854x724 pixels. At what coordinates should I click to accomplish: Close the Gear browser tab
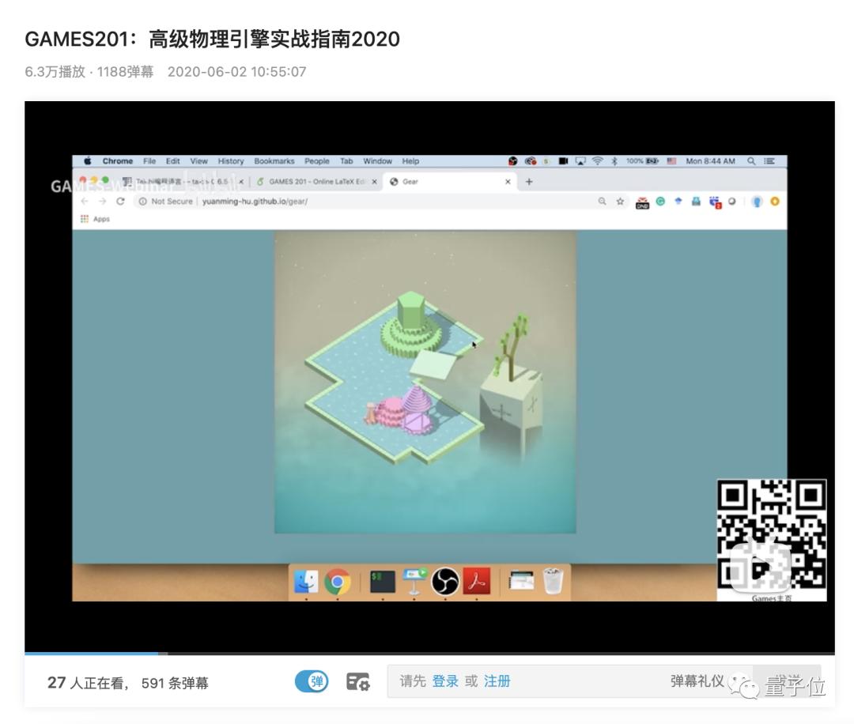(508, 182)
